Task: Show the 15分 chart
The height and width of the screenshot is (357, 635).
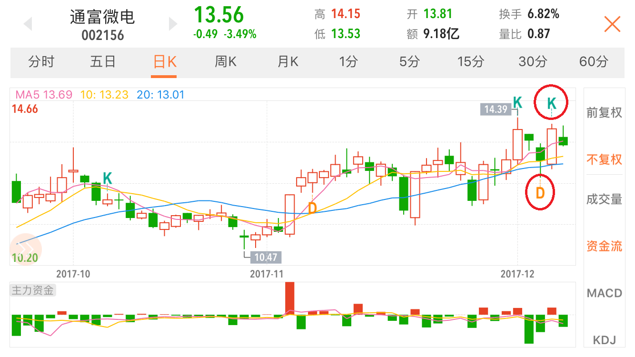Action: (x=470, y=61)
